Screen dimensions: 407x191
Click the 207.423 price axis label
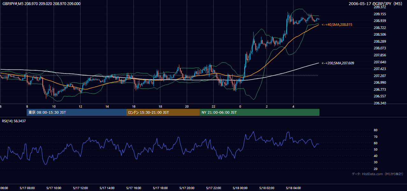380,69
